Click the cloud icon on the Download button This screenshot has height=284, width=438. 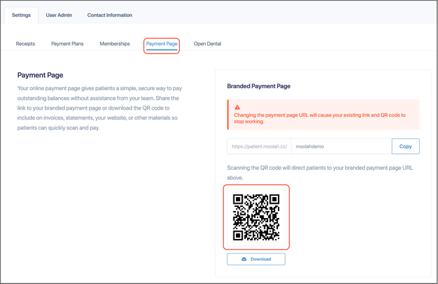[x=244, y=259]
